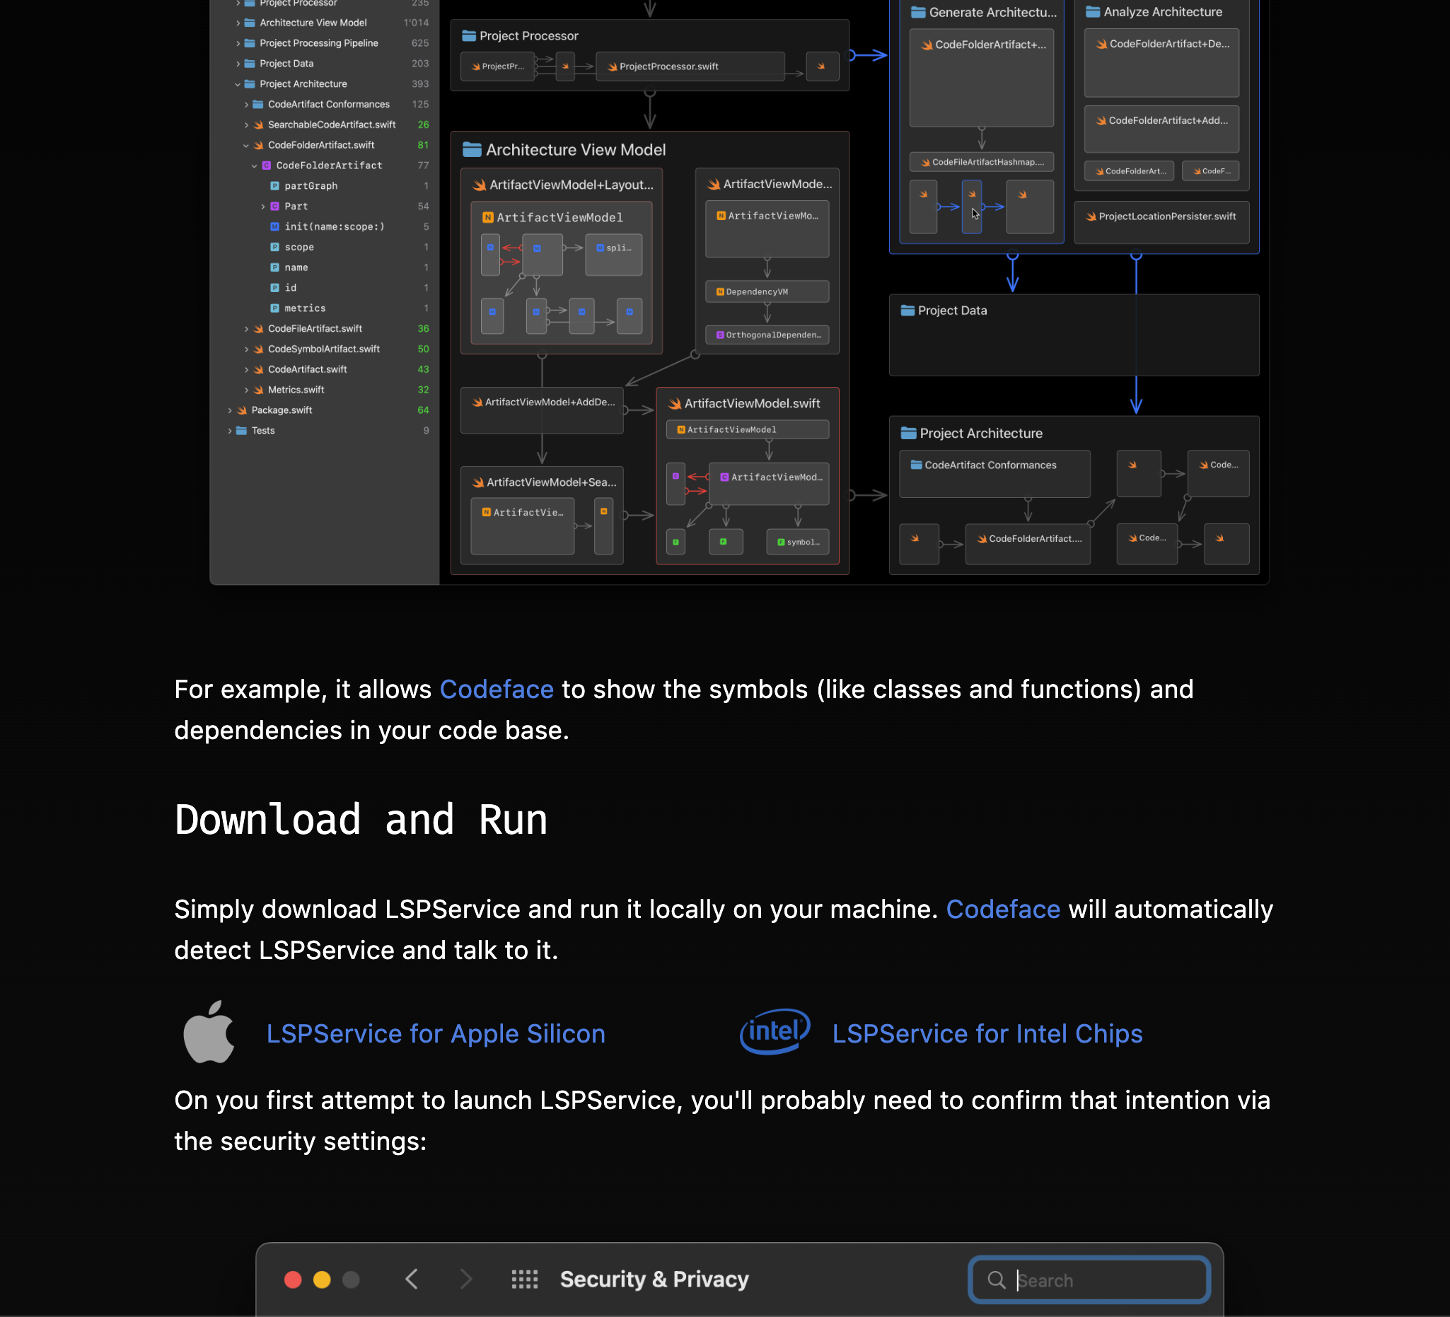
Task: Select ArtifactViewModel+AddDe… node
Action: click(x=542, y=411)
